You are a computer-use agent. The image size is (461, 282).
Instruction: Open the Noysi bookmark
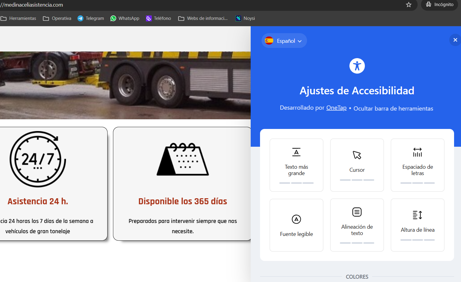click(245, 18)
